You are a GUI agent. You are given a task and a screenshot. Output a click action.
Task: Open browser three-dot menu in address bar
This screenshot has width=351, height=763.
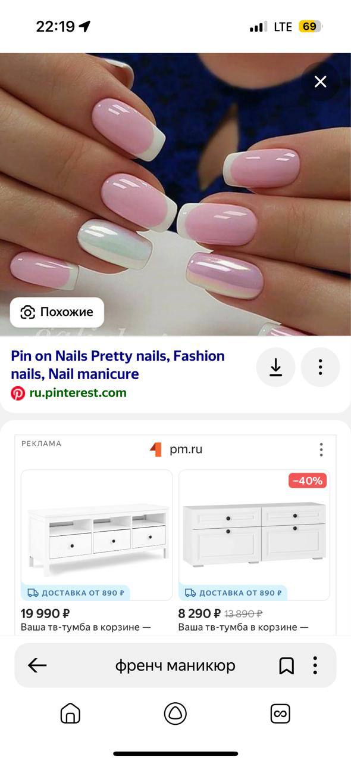(315, 665)
